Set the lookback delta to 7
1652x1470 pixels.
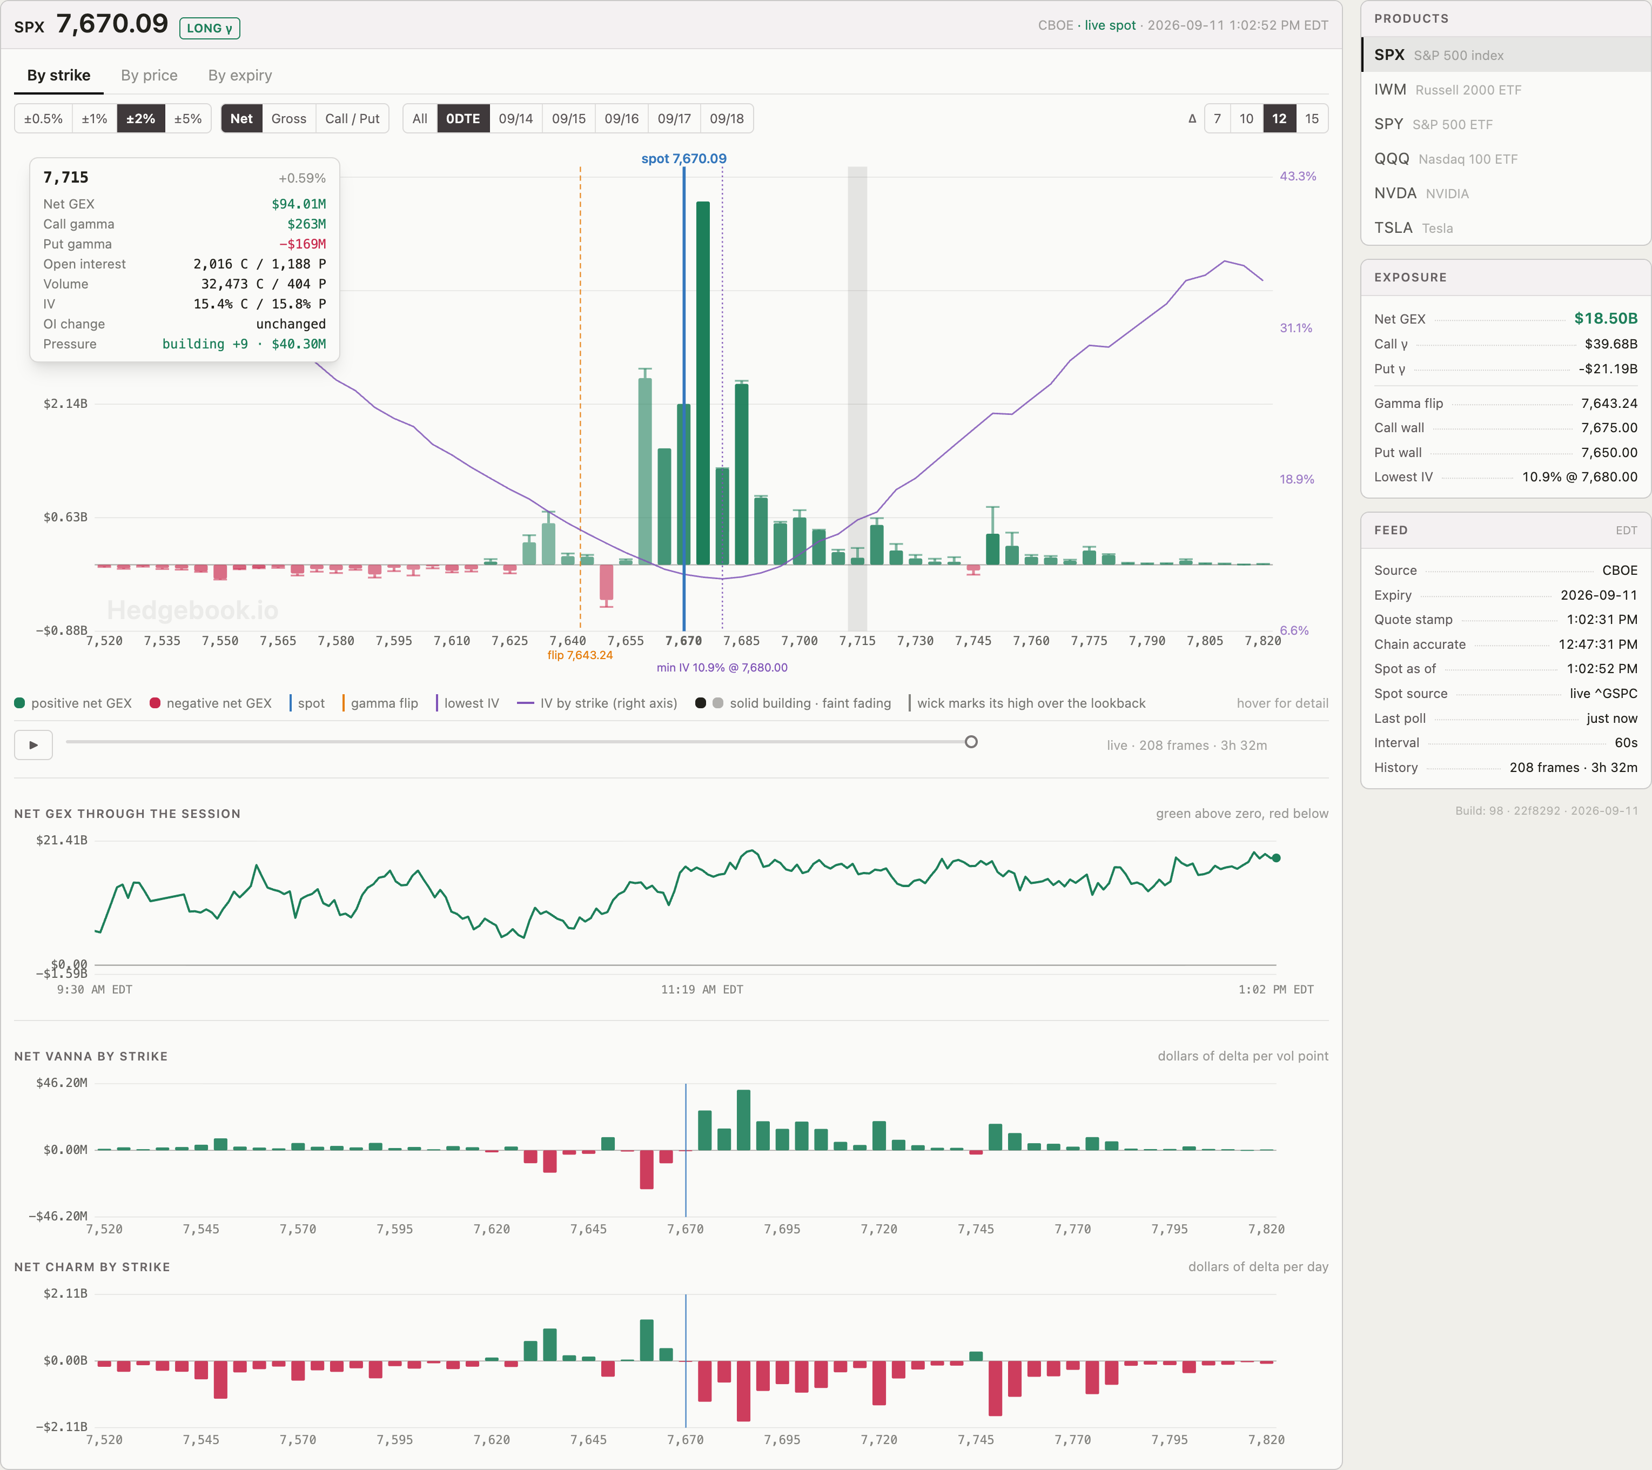point(1217,119)
